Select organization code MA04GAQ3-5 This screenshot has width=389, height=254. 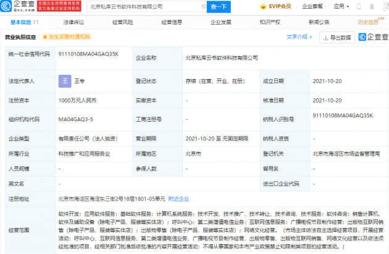click(76, 119)
